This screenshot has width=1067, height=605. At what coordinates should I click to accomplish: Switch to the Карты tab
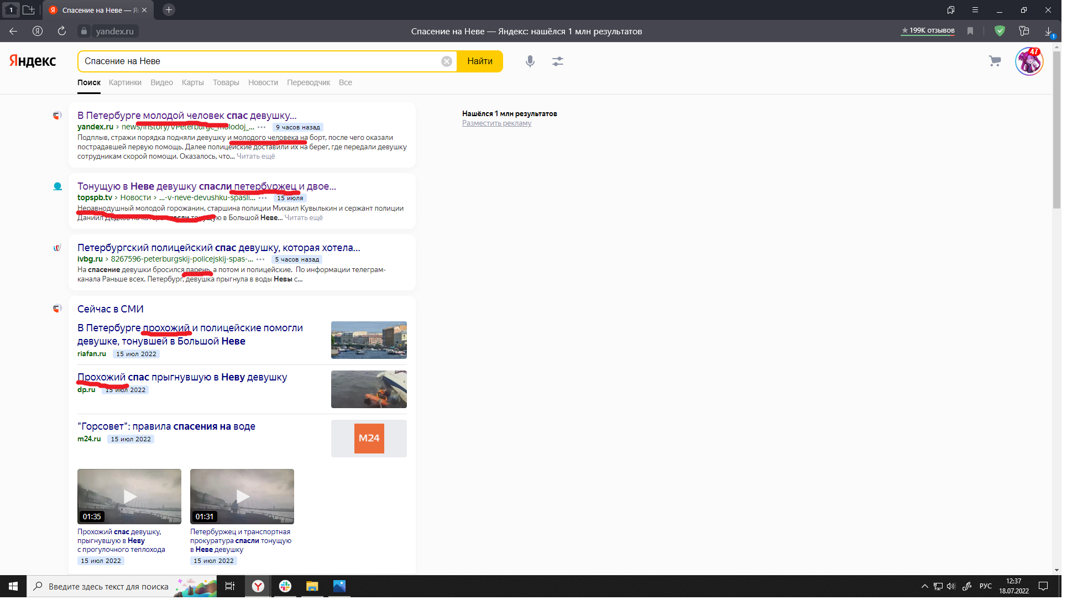[x=192, y=82]
